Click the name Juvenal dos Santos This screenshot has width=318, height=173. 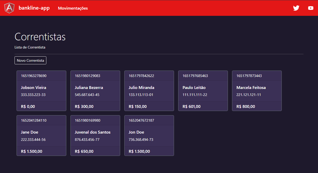pyautogui.click(x=93, y=132)
